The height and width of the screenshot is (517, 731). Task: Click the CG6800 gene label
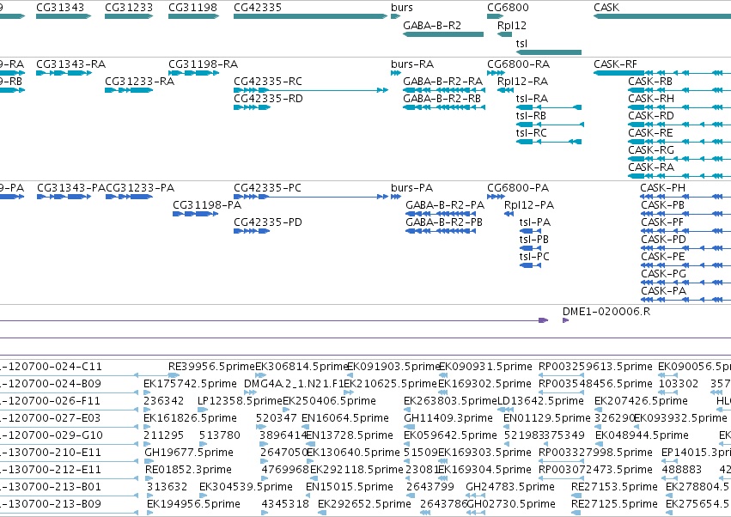tap(508, 8)
